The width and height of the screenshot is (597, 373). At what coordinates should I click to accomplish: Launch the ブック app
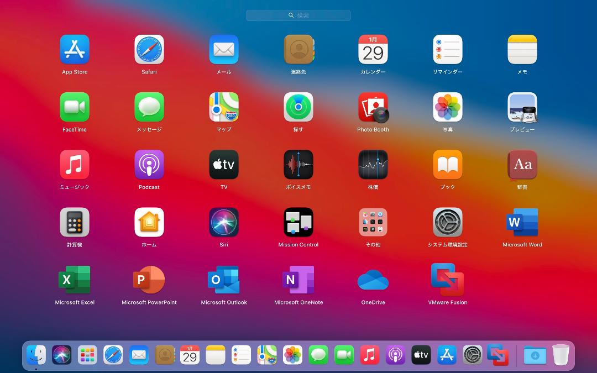tap(448, 165)
